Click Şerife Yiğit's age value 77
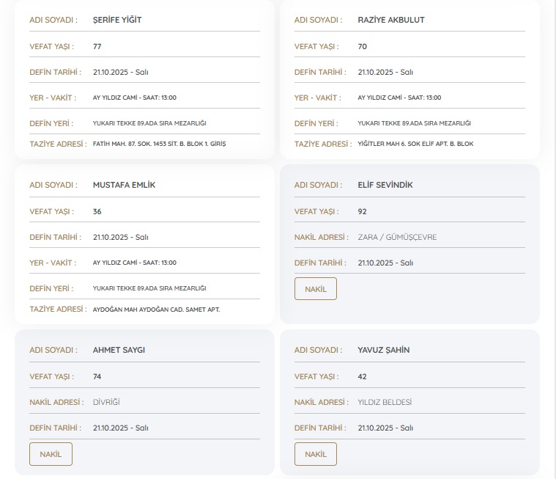Screen dimensions: 556x479 [x=97, y=46]
